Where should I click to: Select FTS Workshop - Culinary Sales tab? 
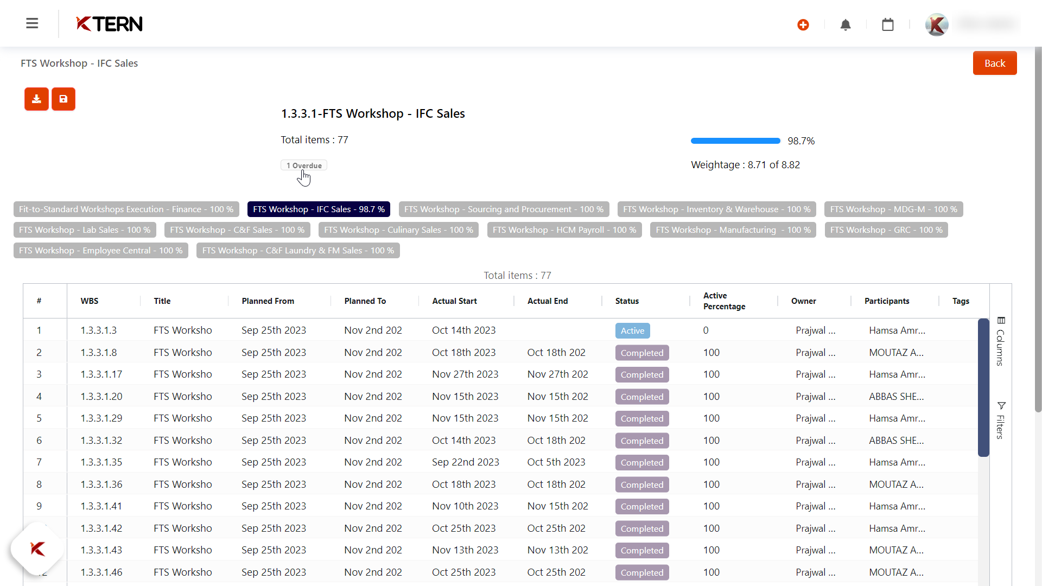pos(398,230)
